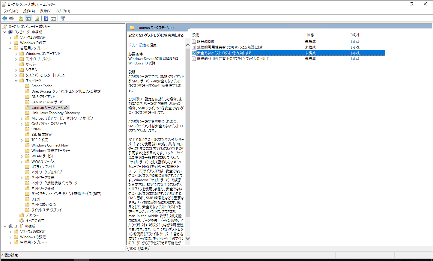Click the policy icon of 暗号の順位
The image size is (433, 261).
[194, 41]
